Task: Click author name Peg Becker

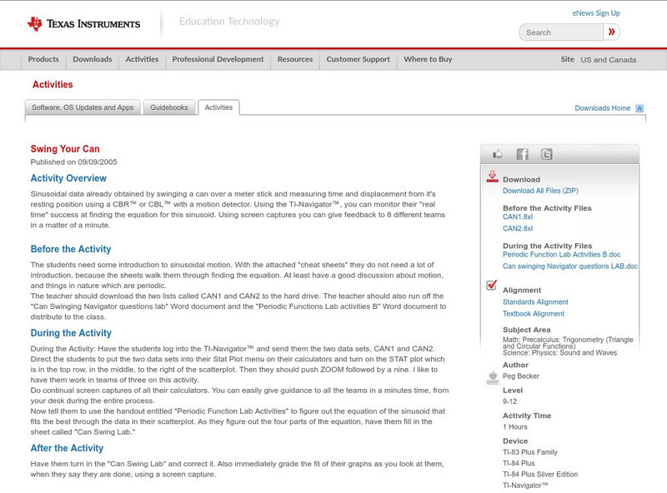Action: pyautogui.click(x=520, y=376)
